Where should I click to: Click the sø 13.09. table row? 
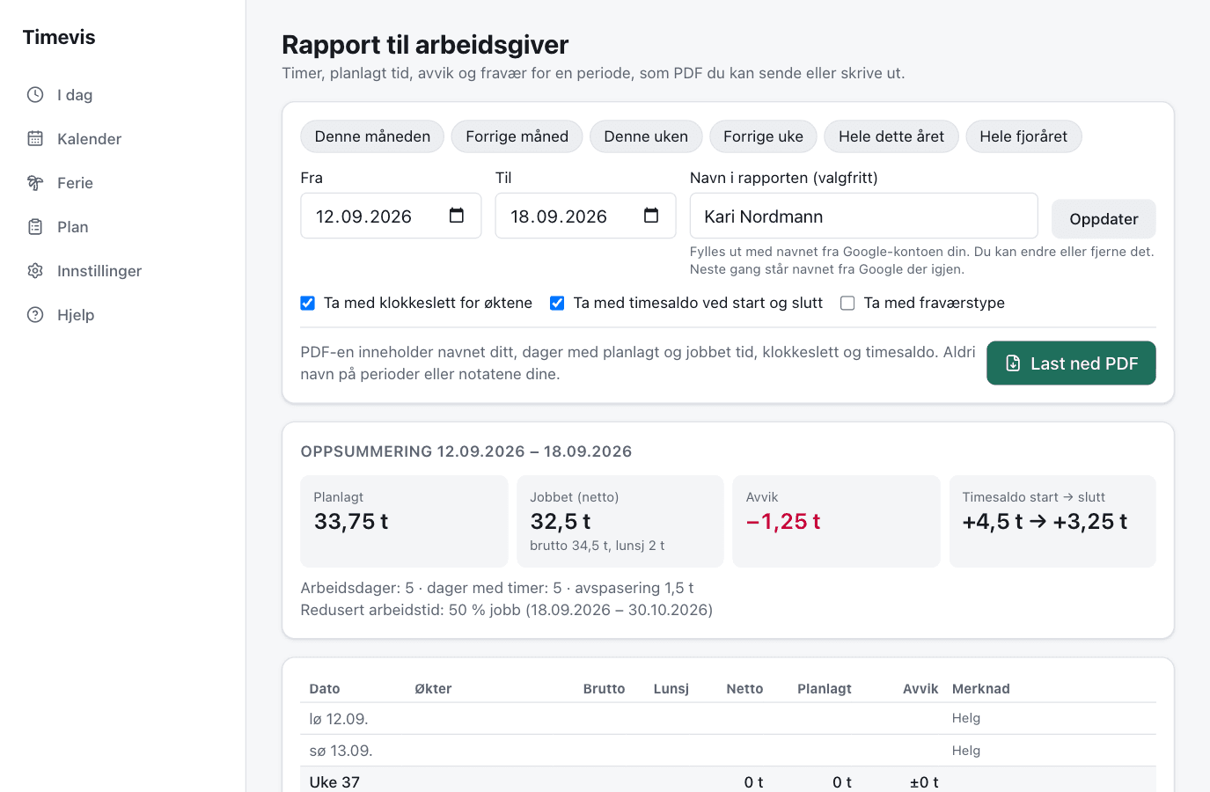tap(728, 751)
